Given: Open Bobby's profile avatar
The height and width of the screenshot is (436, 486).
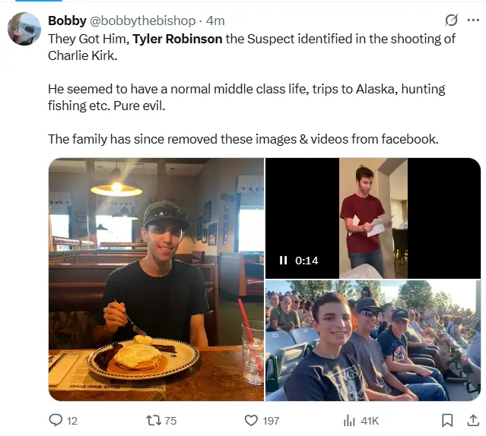Looking at the screenshot, I should 24,30.
